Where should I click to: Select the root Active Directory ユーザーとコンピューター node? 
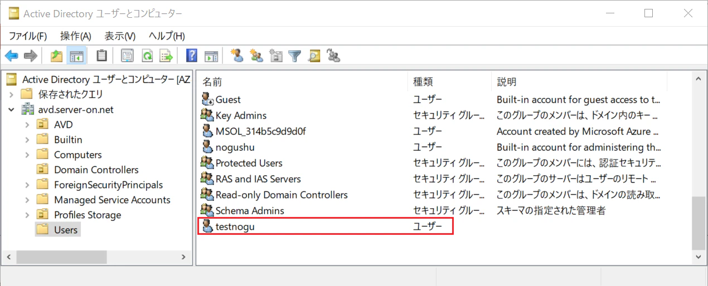click(106, 80)
